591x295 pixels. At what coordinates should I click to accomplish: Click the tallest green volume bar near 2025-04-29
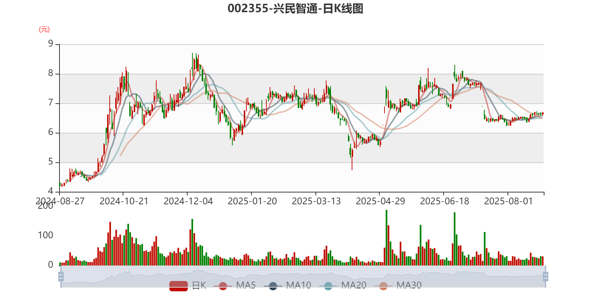[386, 237]
